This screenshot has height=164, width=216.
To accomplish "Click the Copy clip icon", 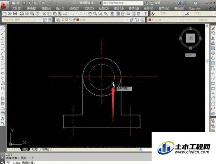I will [x=49, y=14].
